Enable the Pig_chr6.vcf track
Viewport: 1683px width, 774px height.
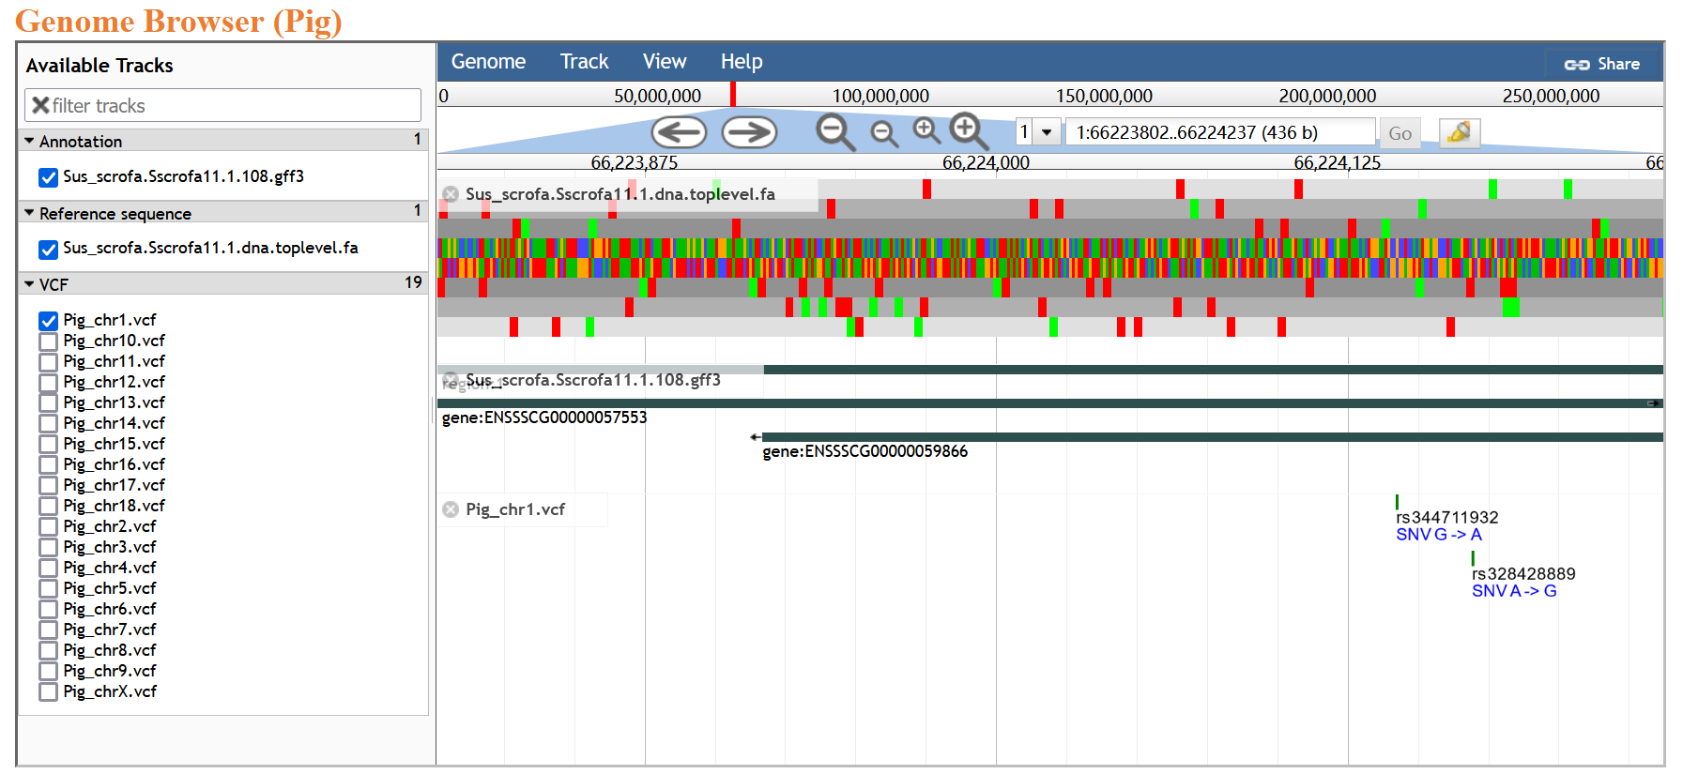click(49, 610)
